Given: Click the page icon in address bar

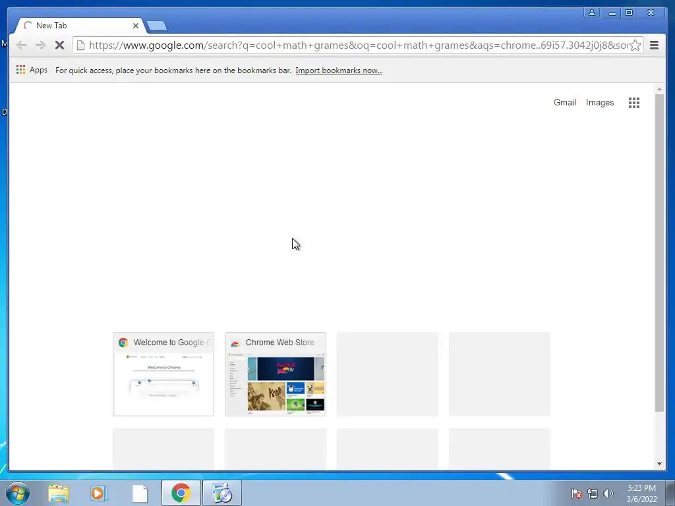Looking at the screenshot, I should [80, 45].
